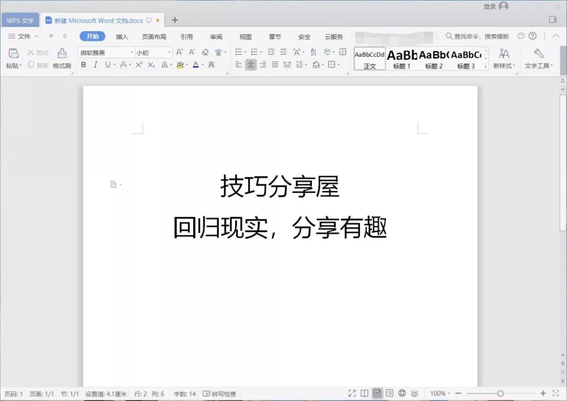Click the 新样式 (New Style) button
567x401 pixels.
[503, 58]
